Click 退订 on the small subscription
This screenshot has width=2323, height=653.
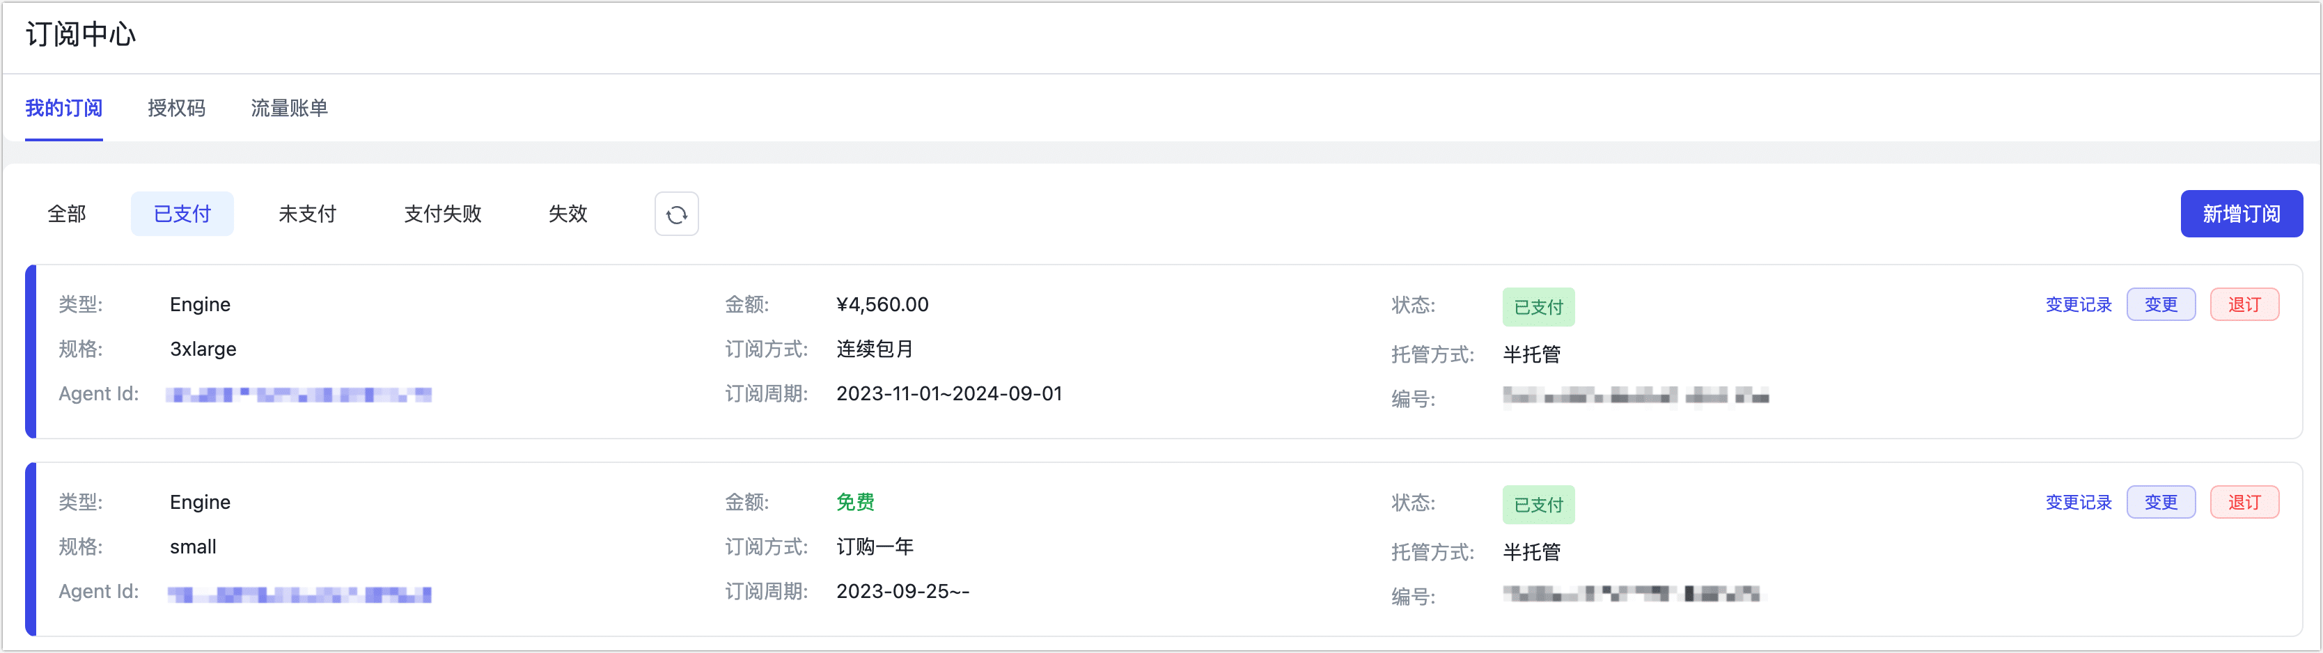(x=2244, y=503)
